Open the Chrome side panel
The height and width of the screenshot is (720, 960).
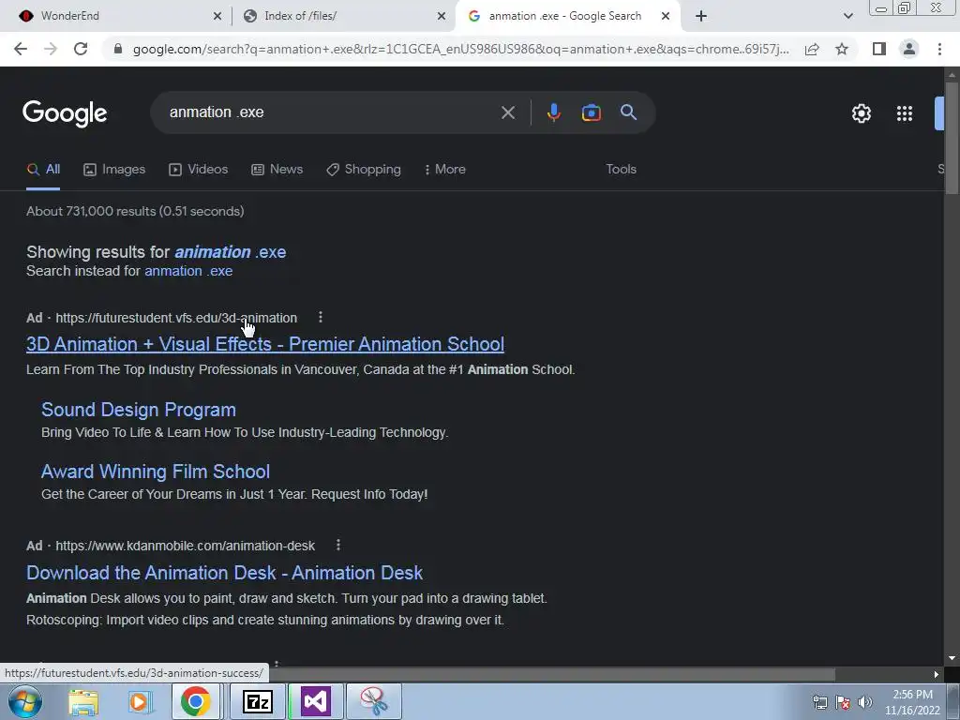coord(879,49)
